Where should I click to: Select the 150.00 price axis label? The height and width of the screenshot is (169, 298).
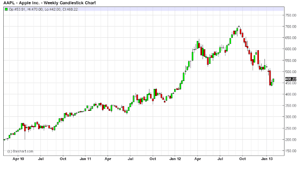tap(291, 151)
